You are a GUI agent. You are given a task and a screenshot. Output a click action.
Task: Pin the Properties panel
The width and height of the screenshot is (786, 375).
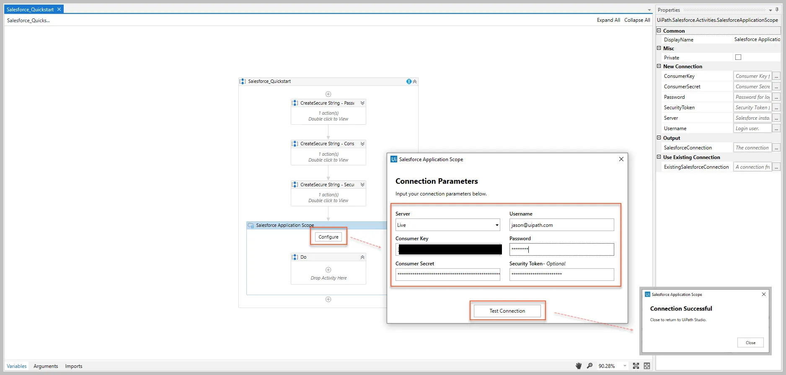[x=777, y=10]
